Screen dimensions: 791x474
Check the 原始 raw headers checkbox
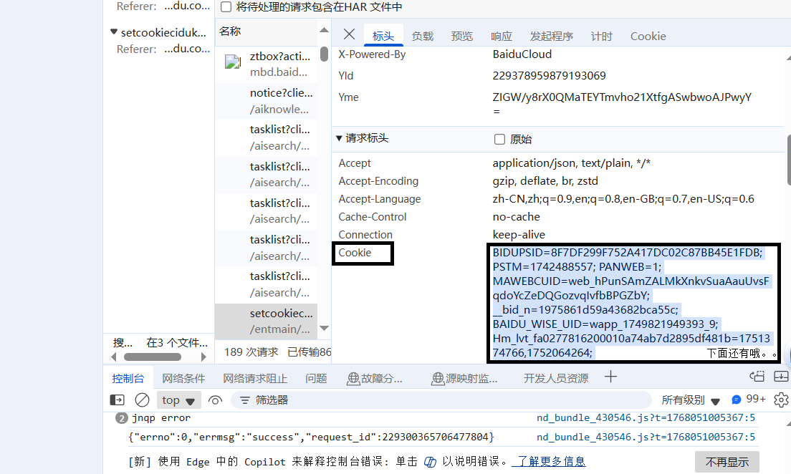point(499,139)
